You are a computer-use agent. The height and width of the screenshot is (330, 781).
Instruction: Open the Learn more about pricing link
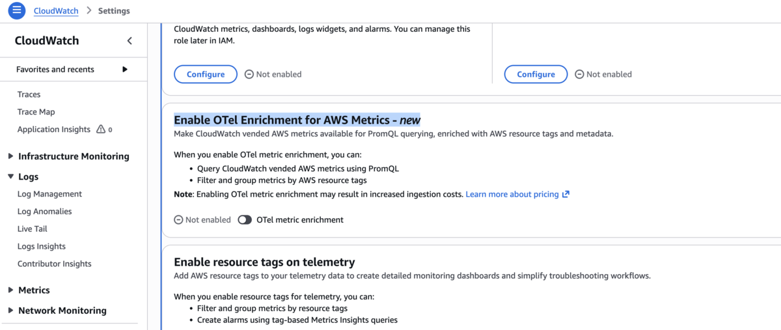click(x=512, y=194)
